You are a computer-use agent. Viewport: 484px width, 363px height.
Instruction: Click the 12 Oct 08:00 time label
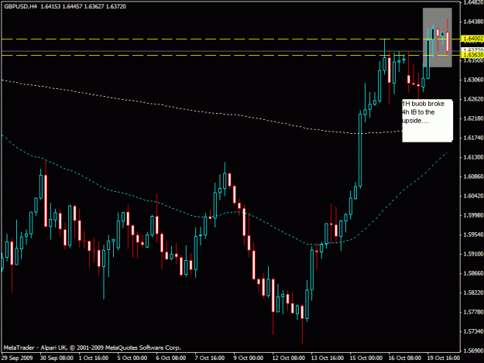289,358
